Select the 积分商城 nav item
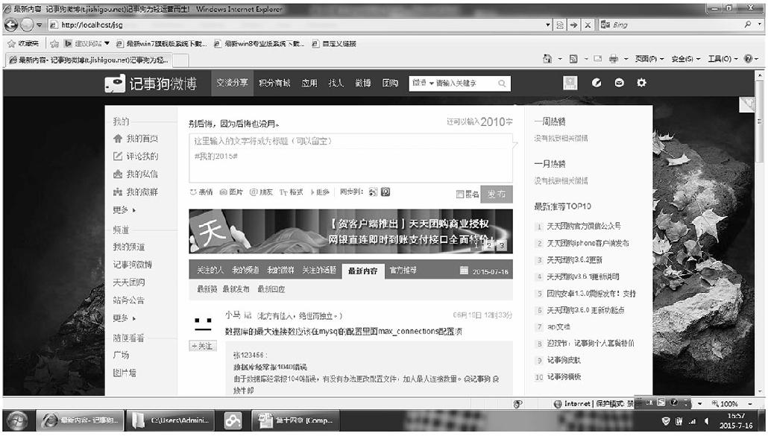This screenshot has width=768, height=436. 274,83
